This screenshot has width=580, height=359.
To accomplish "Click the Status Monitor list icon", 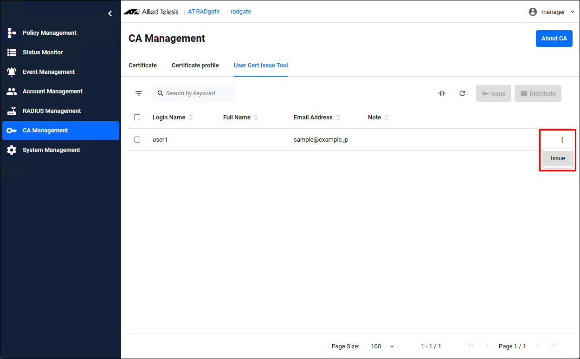I will (12, 52).
